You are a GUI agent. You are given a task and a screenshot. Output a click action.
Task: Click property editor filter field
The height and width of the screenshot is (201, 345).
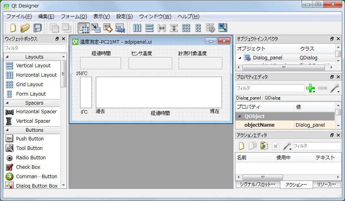tap(270, 88)
